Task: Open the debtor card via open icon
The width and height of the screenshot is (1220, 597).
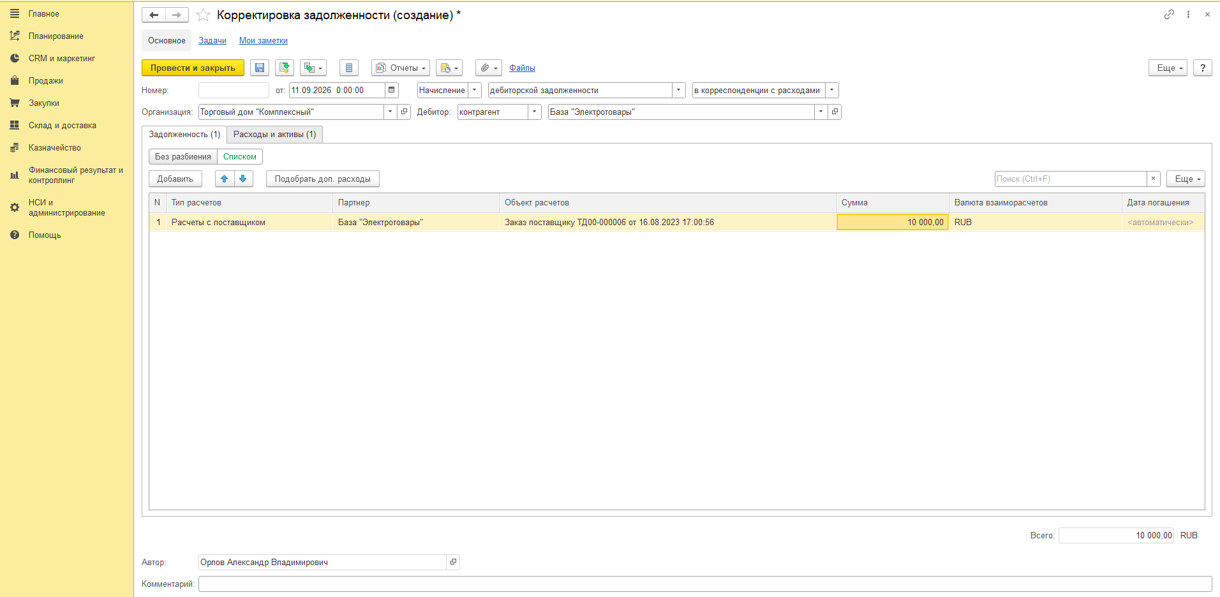Action: (x=835, y=112)
